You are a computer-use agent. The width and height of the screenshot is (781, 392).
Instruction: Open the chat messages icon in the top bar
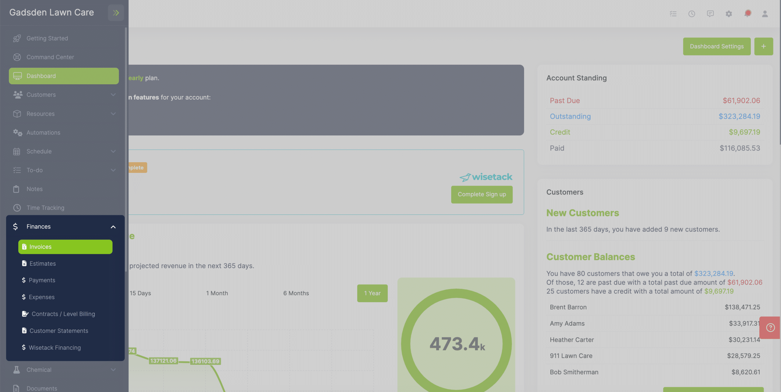point(710,14)
